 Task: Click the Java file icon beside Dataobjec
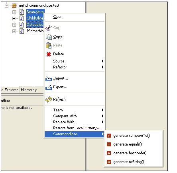point(22,25)
